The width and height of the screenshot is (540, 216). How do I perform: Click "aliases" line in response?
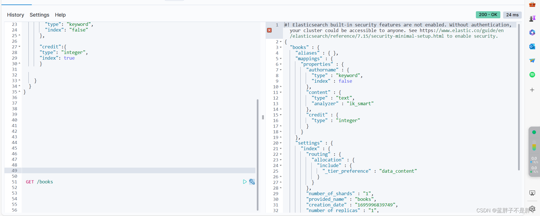click(317, 53)
